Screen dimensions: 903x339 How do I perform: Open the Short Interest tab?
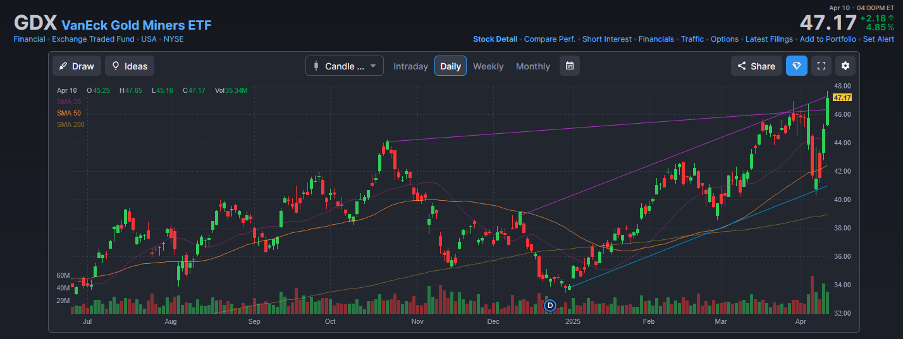606,39
